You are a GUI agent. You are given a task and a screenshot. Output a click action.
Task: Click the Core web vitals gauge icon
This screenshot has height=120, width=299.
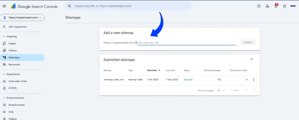pos(4,81)
